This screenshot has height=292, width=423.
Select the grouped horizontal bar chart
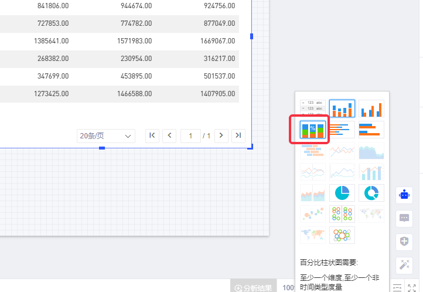(x=342, y=128)
